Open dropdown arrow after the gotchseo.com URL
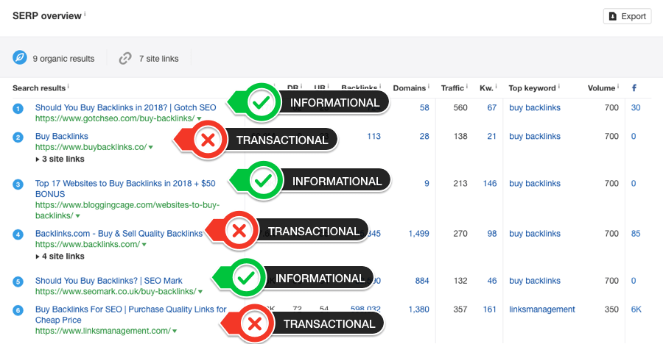The image size is (663, 344). click(199, 119)
